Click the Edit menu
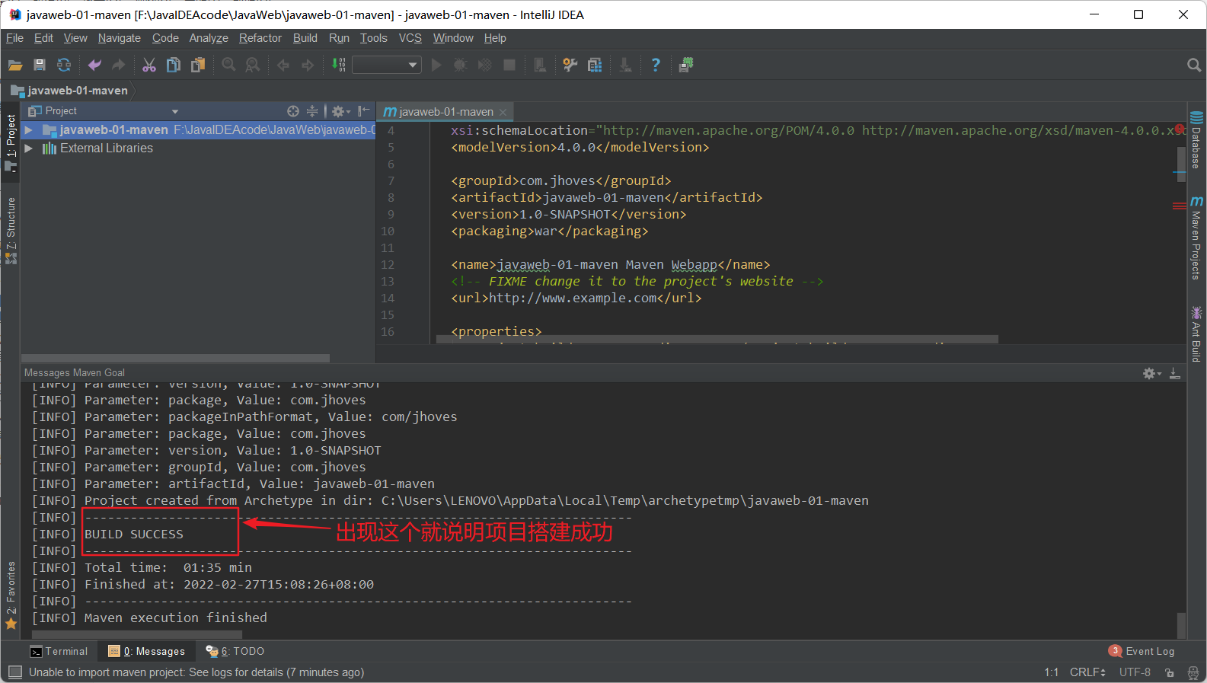This screenshot has height=683, width=1207. coord(43,38)
